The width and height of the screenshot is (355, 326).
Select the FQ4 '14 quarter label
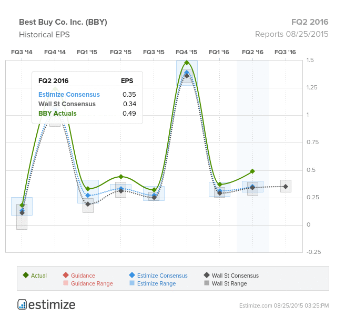pos(55,52)
